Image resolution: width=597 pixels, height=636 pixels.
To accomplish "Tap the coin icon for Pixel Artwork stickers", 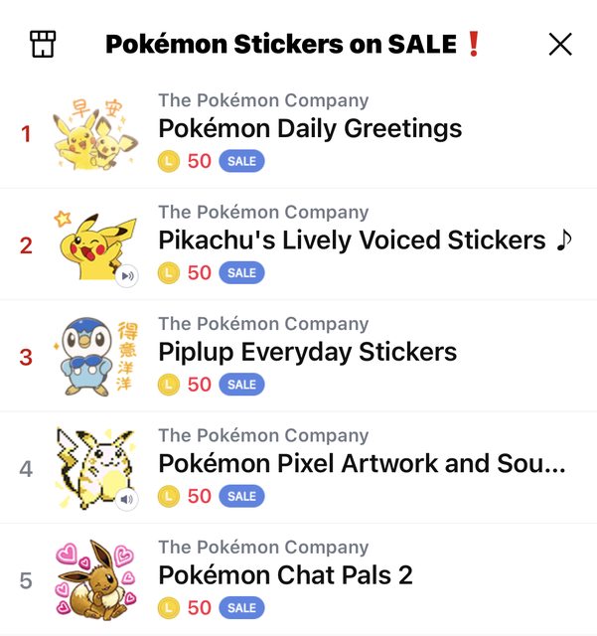I will pyautogui.click(x=169, y=496).
